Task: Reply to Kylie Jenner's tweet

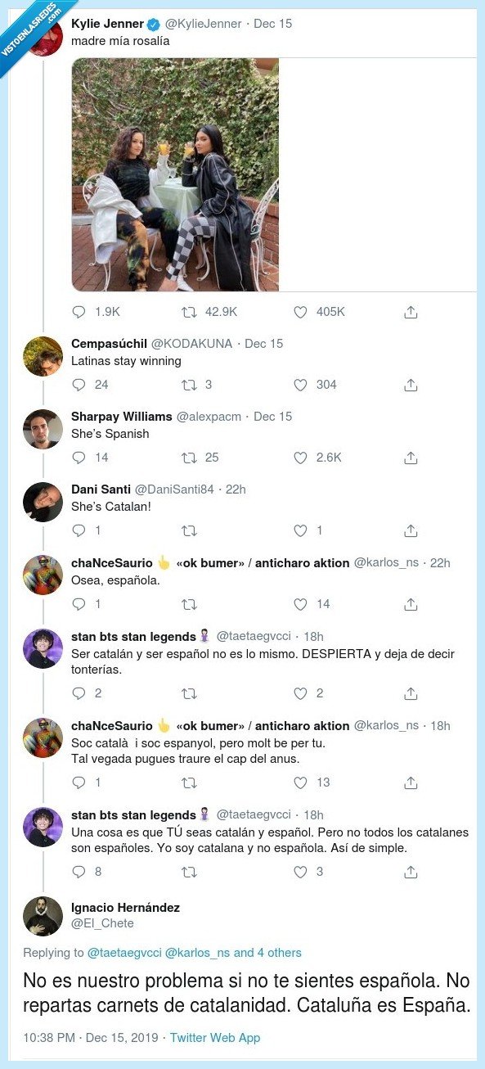Action: [79, 312]
